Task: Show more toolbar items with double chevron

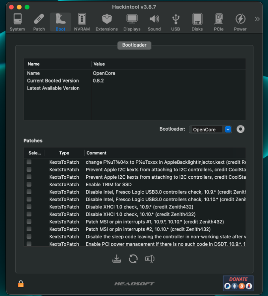Action: click(257, 19)
